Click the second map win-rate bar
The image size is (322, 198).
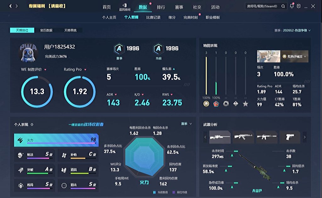coord(216,76)
